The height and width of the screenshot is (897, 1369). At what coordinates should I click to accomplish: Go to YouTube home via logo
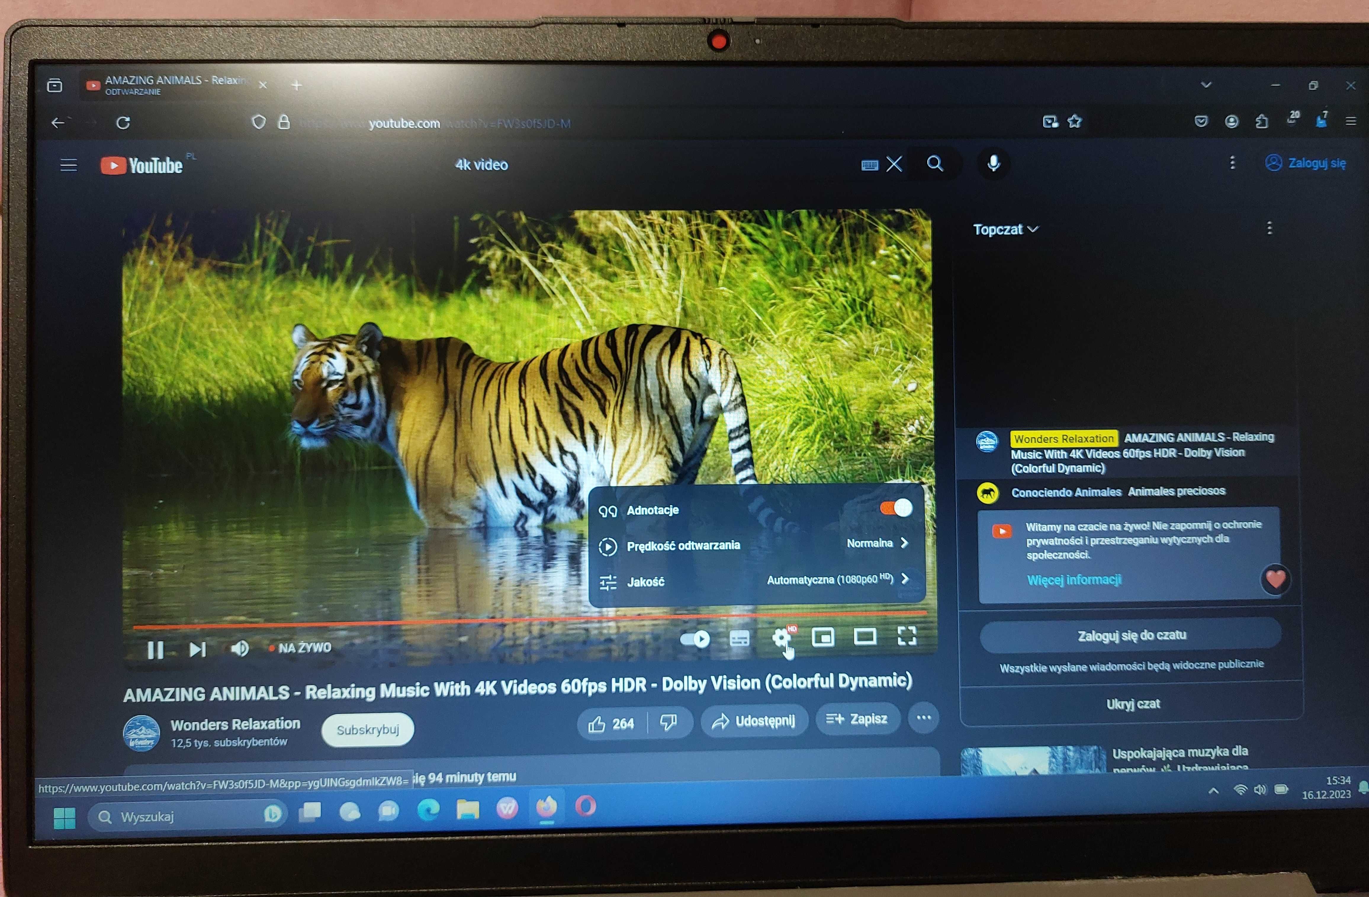point(142,166)
